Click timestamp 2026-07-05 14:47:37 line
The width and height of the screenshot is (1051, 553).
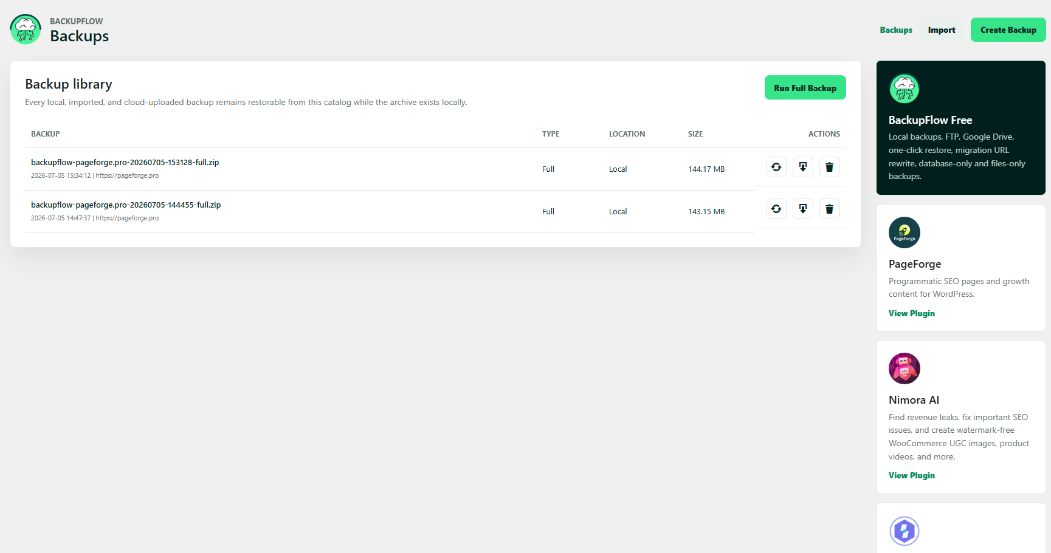95,218
